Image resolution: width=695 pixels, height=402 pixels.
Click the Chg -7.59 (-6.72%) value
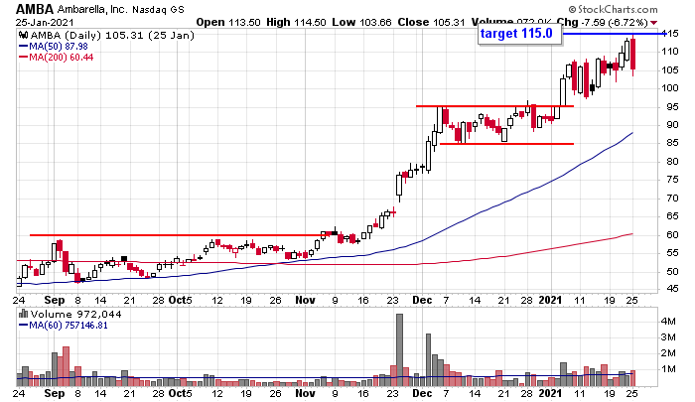[603, 22]
